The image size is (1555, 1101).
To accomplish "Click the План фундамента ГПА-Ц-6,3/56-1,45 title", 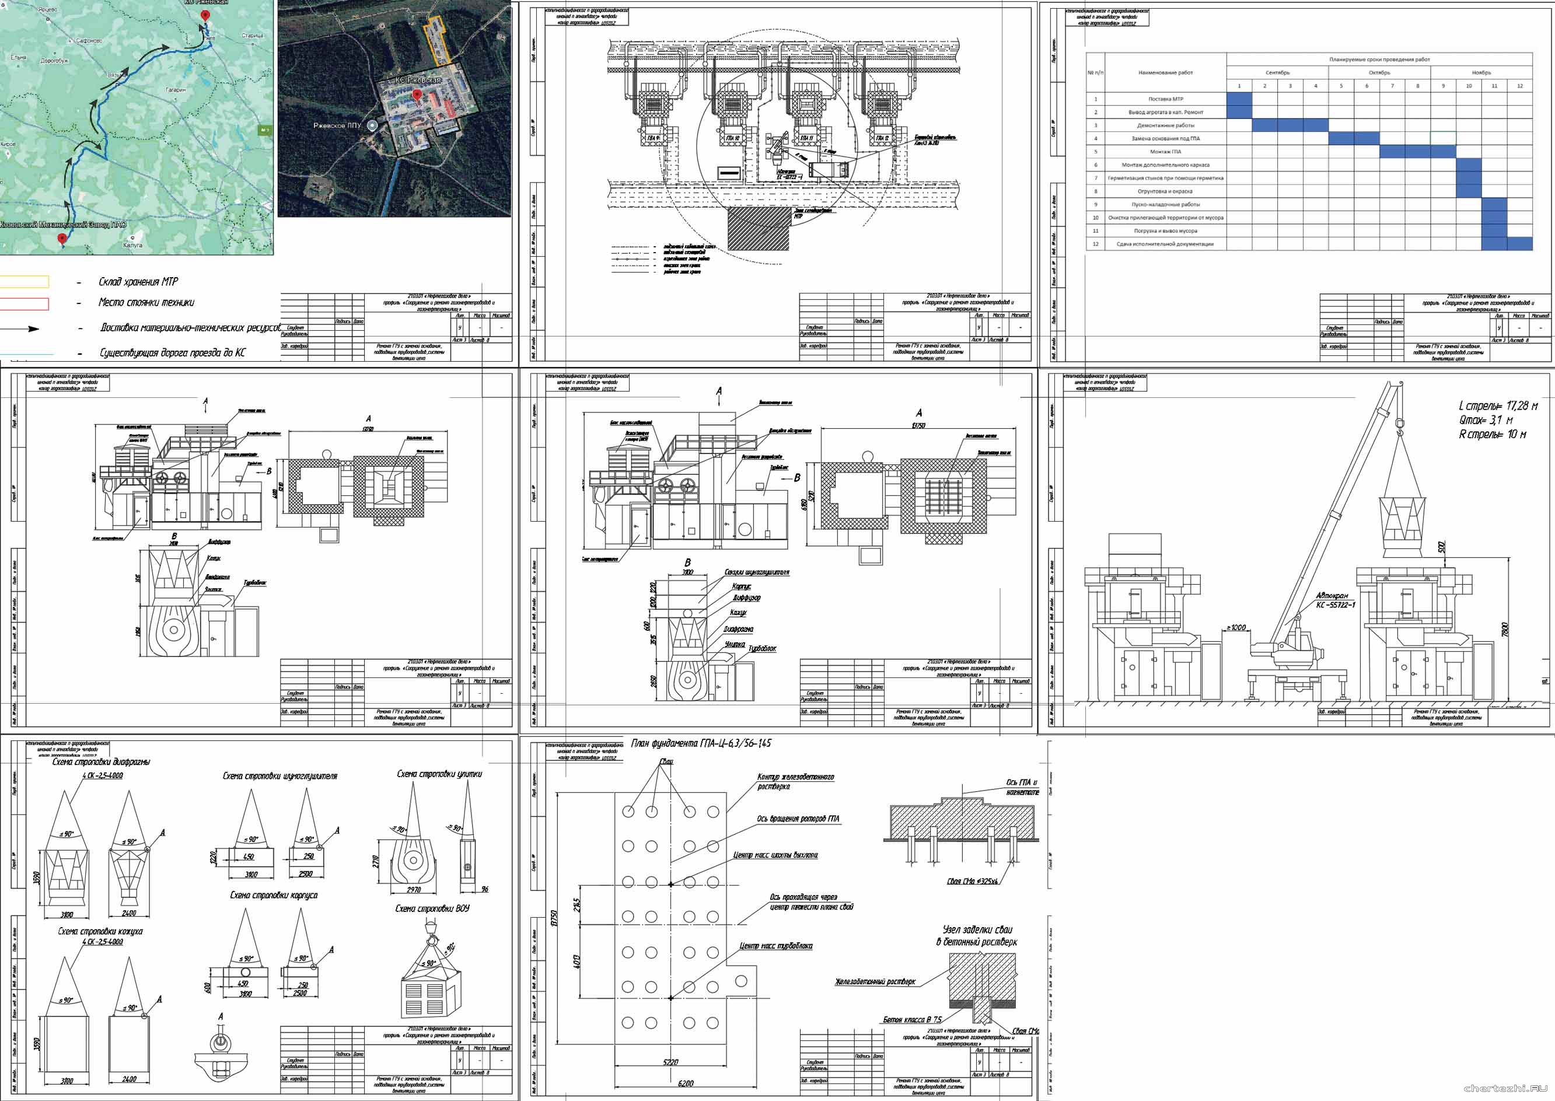I will click(700, 744).
